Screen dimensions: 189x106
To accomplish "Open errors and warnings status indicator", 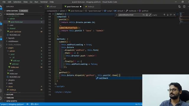I will click(35, 104).
